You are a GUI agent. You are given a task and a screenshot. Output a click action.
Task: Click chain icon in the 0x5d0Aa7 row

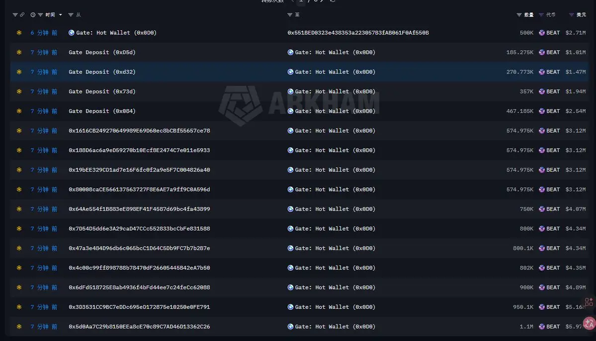tap(19, 327)
